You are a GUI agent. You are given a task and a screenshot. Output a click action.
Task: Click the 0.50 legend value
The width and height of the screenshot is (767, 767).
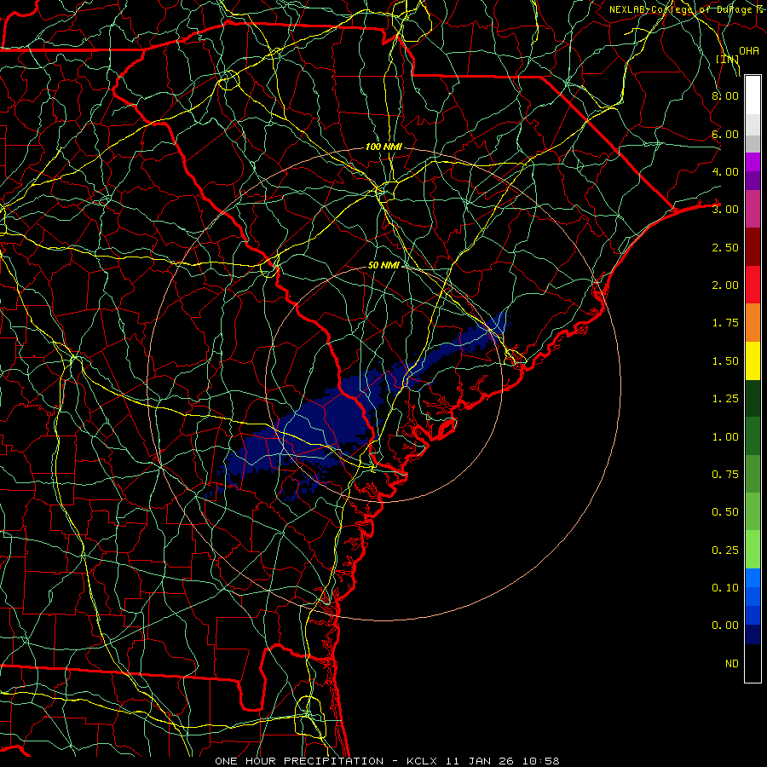pos(725,512)
